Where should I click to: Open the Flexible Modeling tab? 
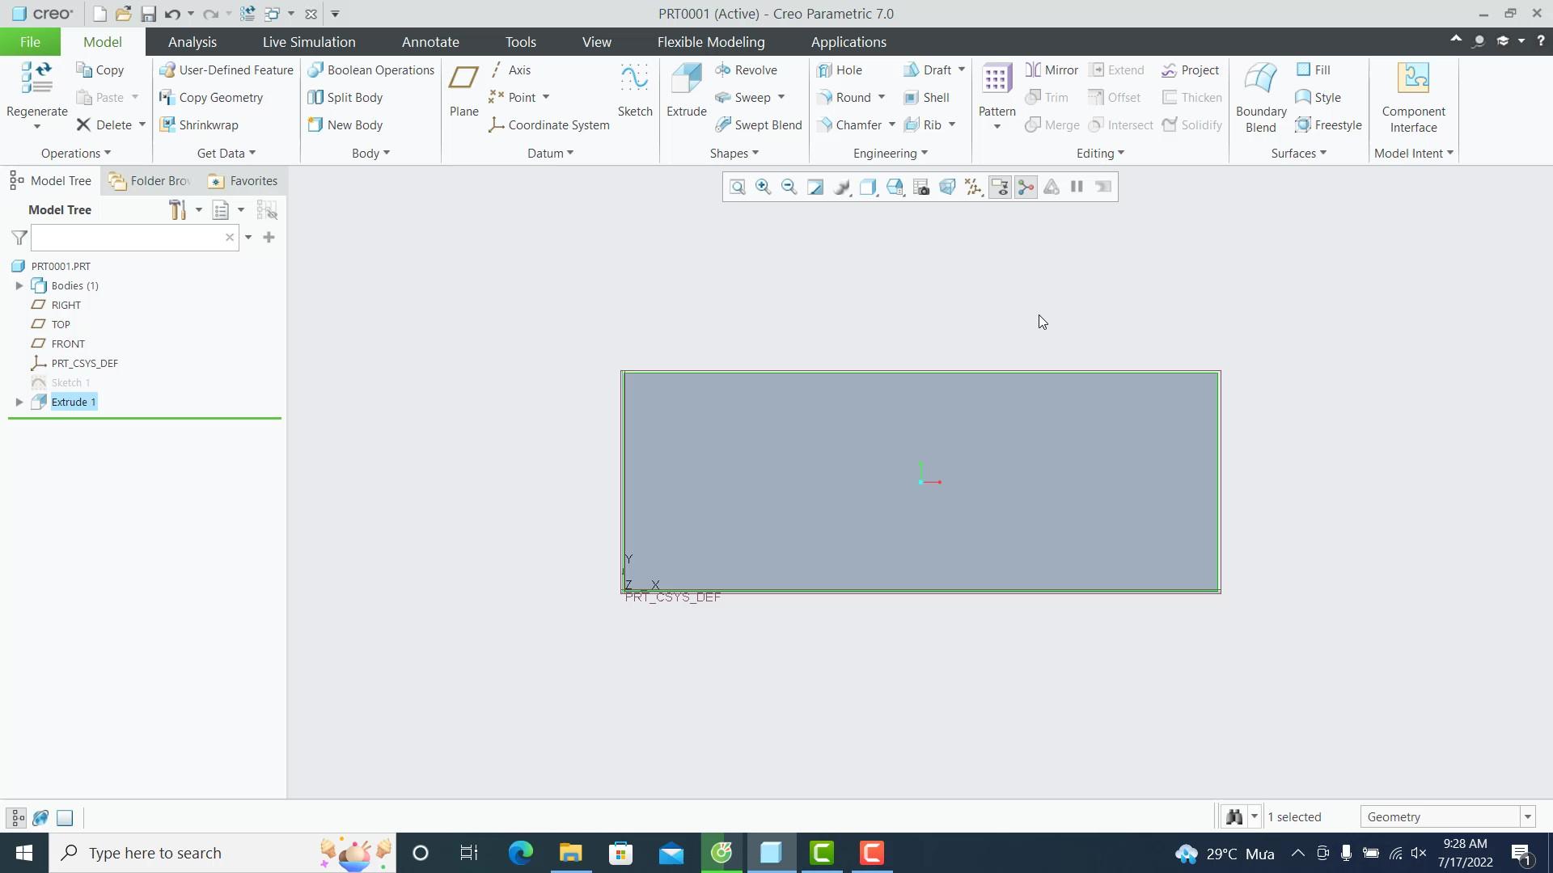[710, 42]
